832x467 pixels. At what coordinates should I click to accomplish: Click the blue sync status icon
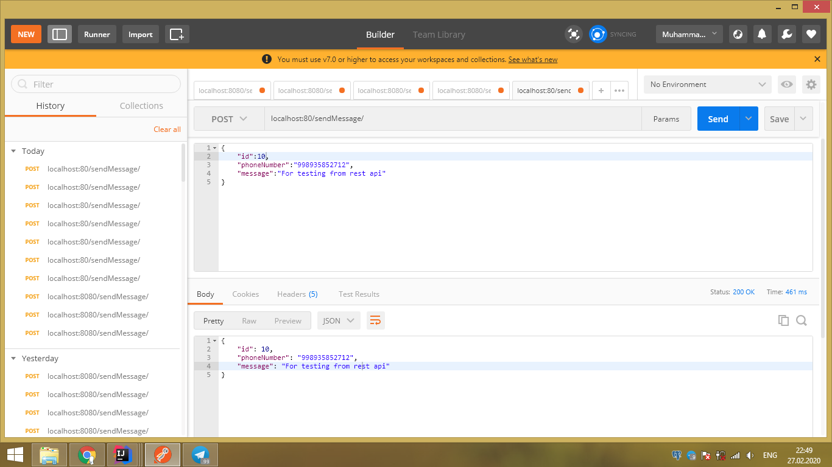[x=598, y=34]
